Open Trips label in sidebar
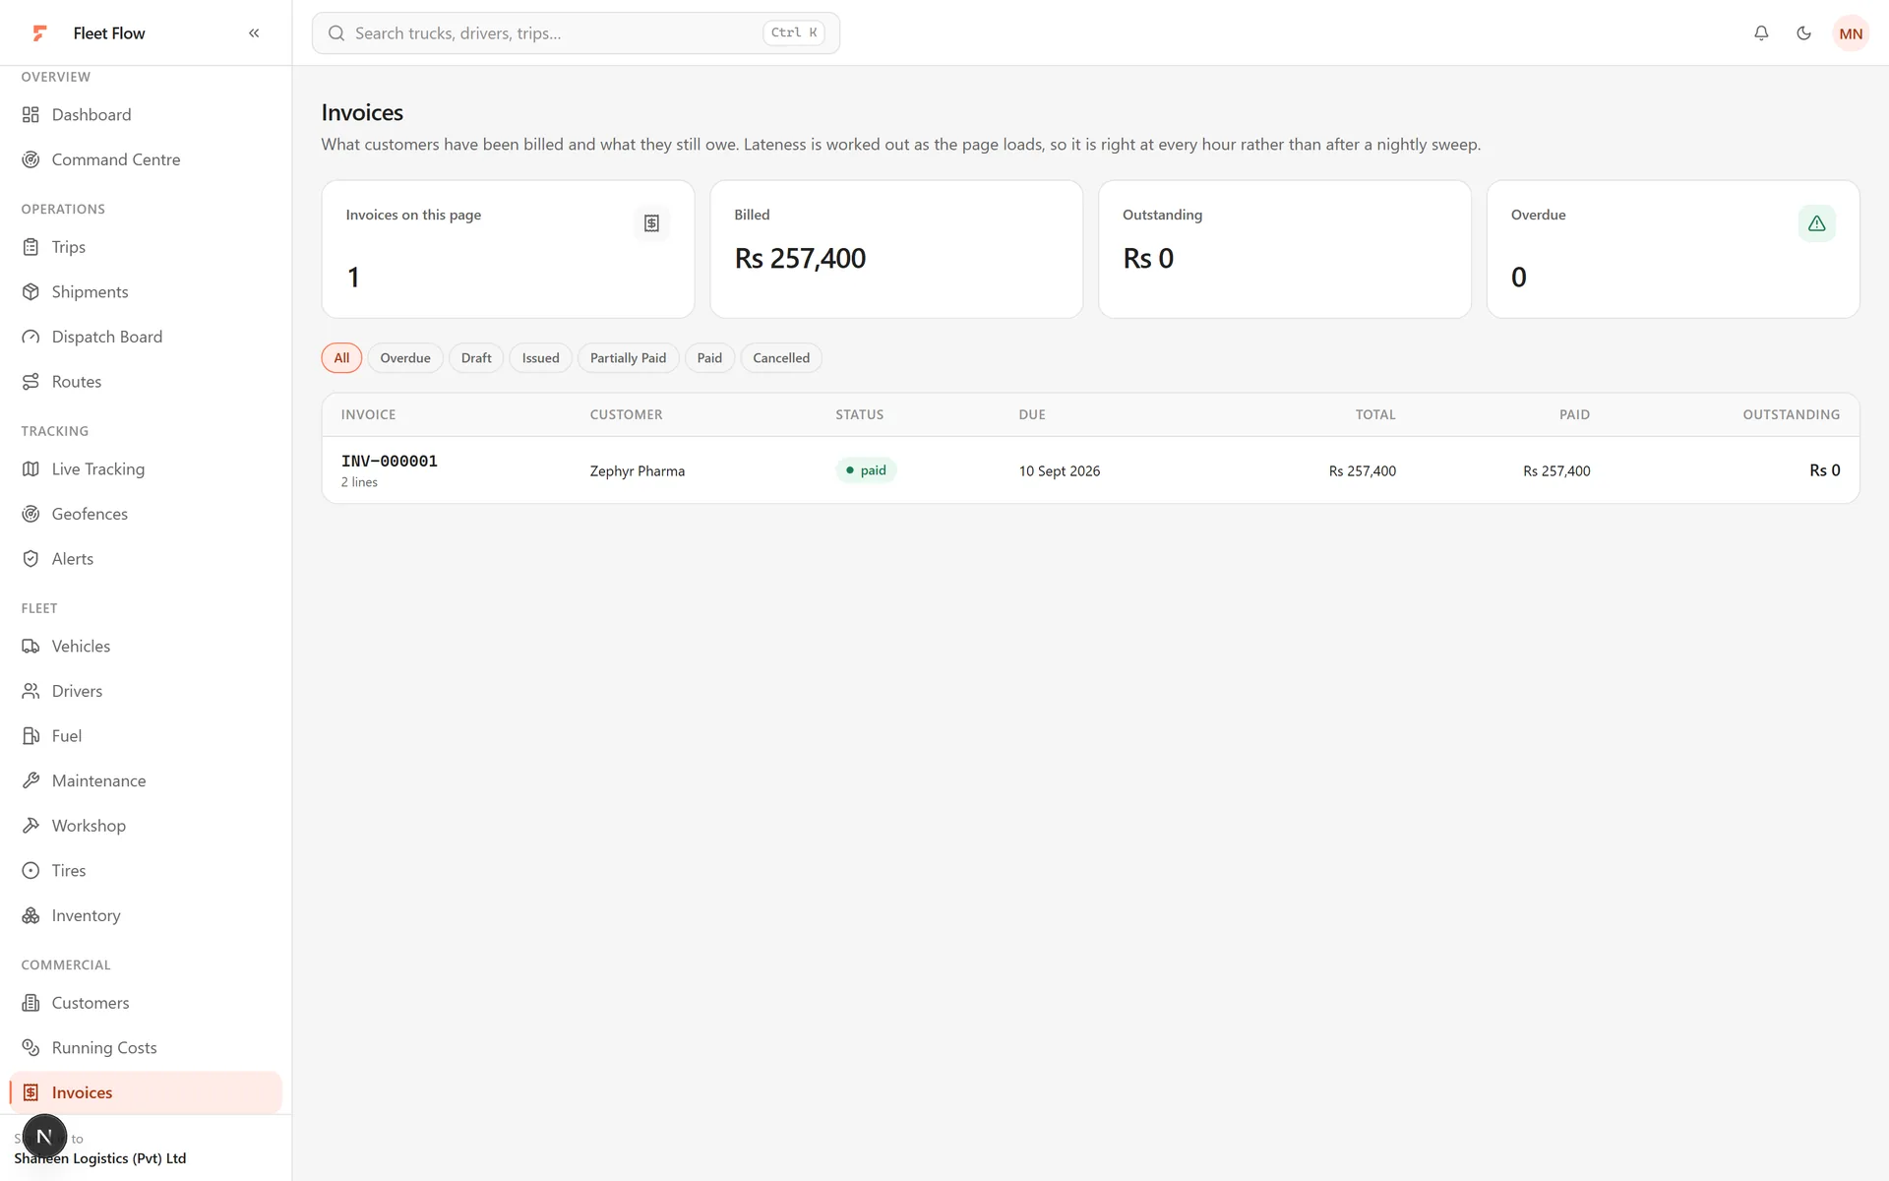 tap(69, 247)
